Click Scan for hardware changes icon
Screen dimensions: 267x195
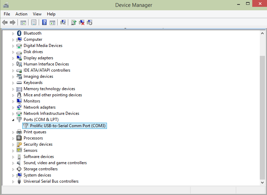63,23
